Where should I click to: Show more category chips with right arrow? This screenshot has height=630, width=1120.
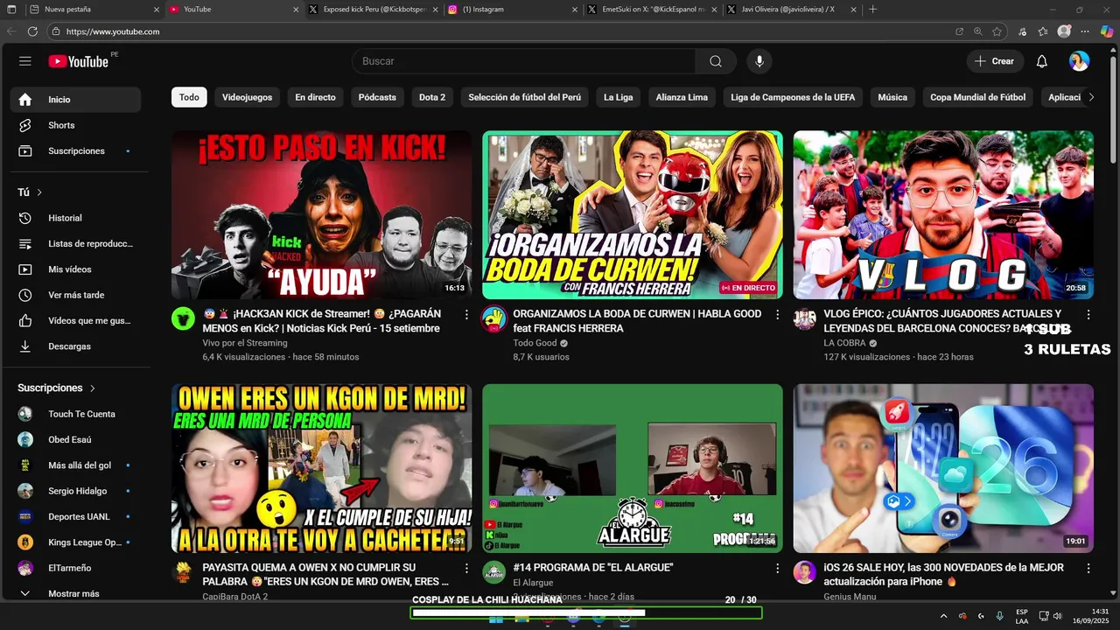pos(1090,97)
